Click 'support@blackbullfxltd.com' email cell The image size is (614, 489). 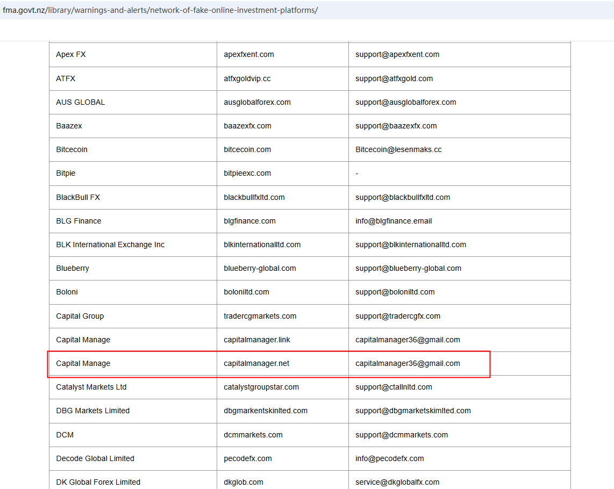(x=459, y=197)
